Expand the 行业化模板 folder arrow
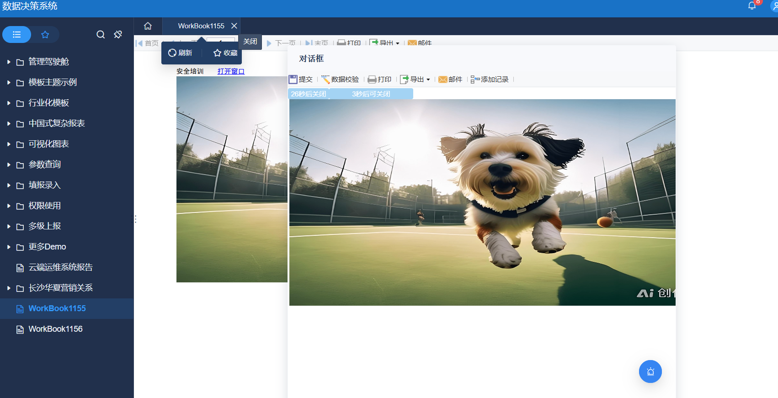 9,103
